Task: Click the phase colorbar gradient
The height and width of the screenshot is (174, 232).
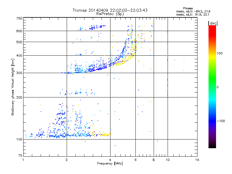Action: (212, 86)
